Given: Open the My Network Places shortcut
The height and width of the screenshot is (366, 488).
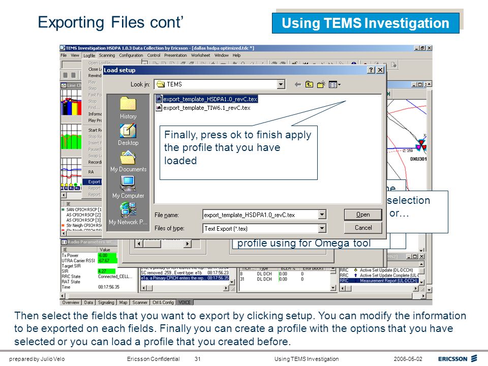Looking at the screenshot, I should pyautogui.click(x=128, y=214).
